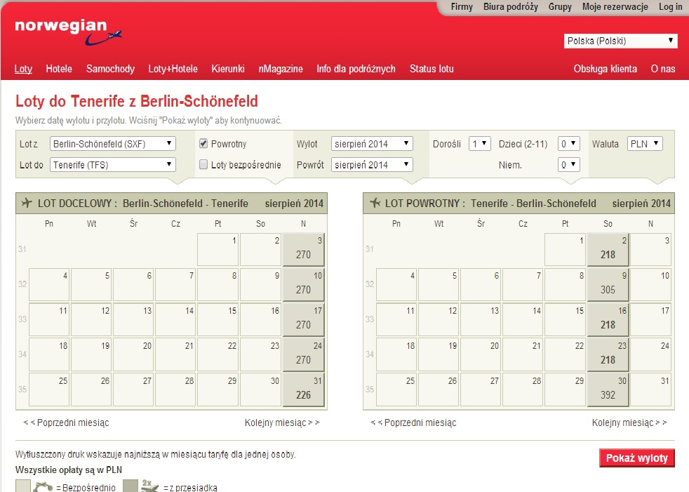Open the Polska (Polski) country selector
This screenshot has width=689, height=492.
620,41
